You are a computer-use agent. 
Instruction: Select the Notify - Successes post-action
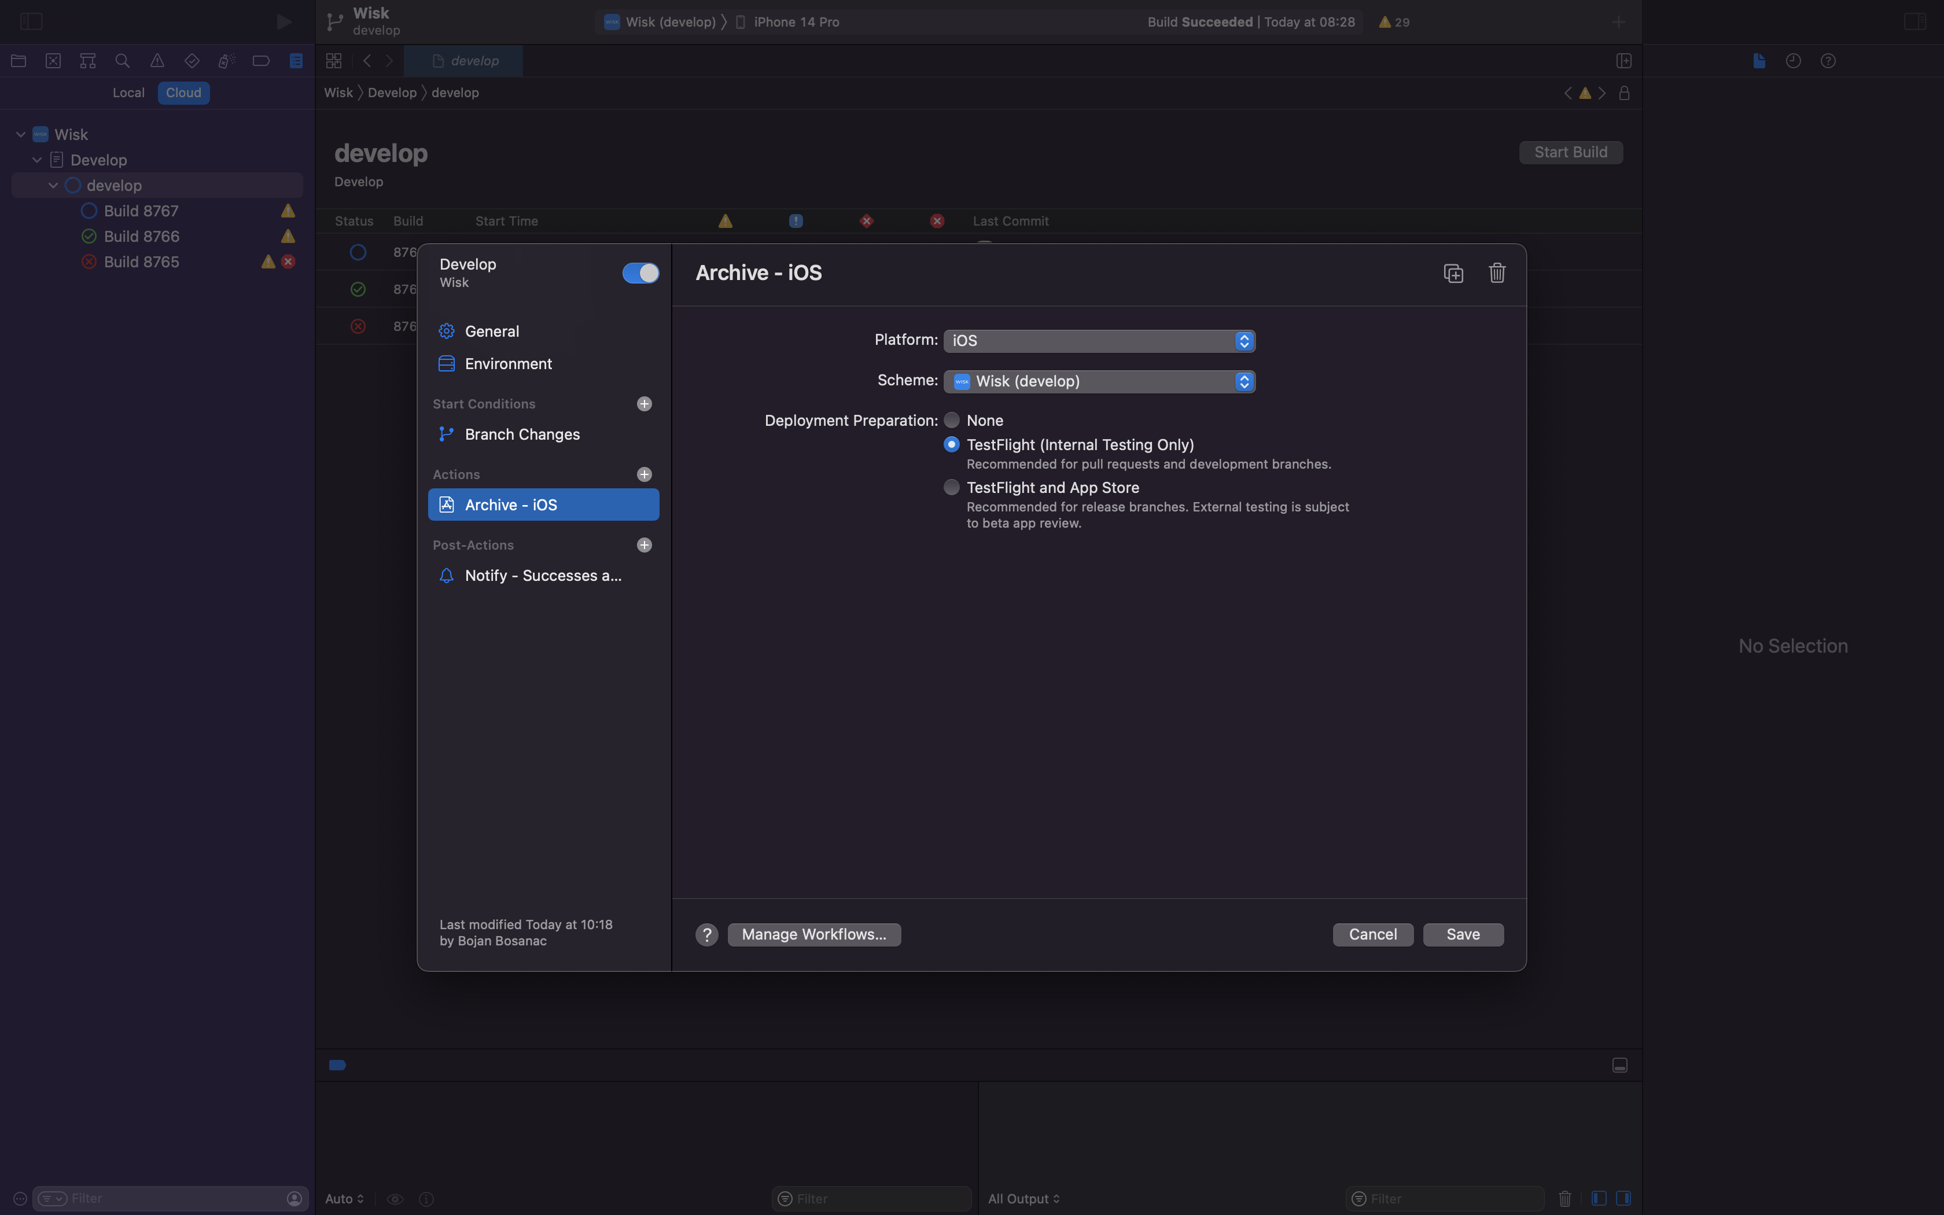544,576
